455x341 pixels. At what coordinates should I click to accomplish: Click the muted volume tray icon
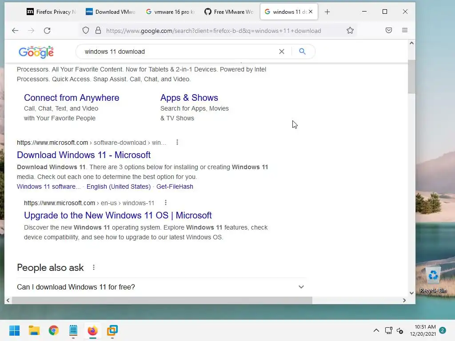400,330
